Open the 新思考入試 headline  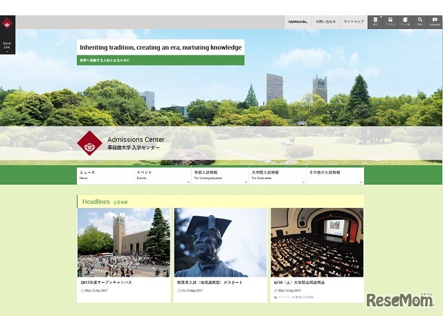210,282
